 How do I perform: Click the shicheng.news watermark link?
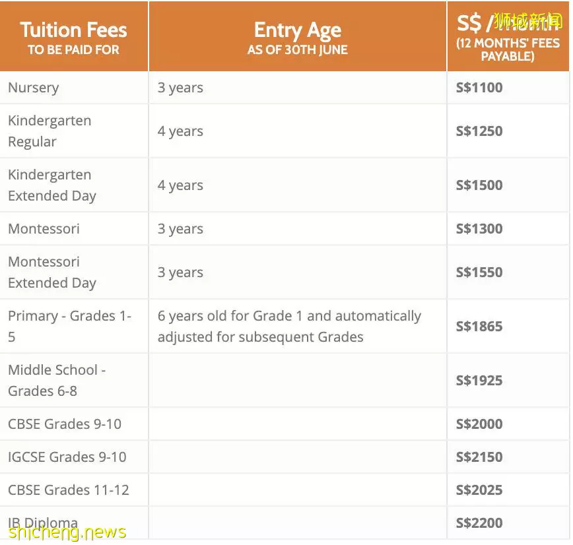tap(67, 532)
